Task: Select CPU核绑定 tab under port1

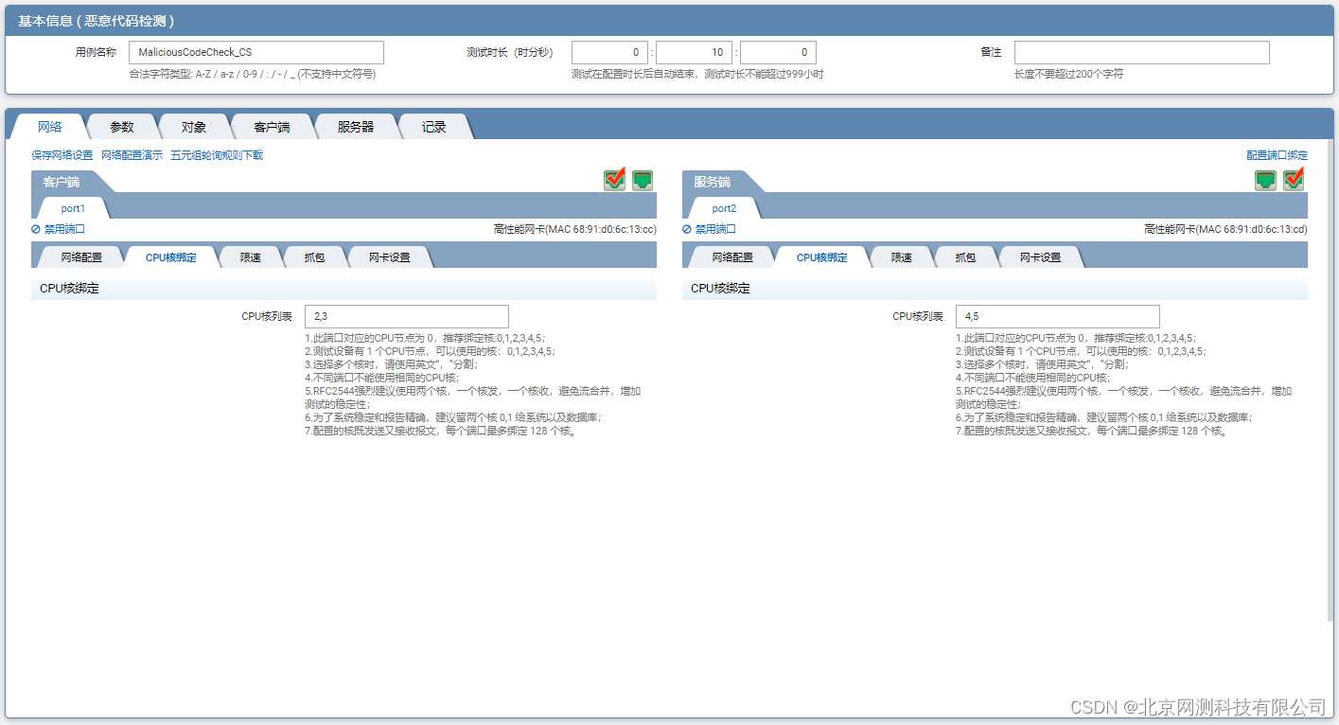Action: click(171, 257)
